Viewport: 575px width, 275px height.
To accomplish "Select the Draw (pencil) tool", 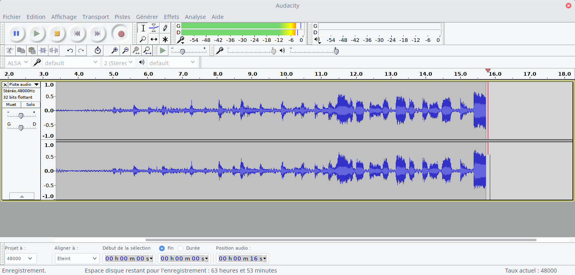I will [165, 28].
